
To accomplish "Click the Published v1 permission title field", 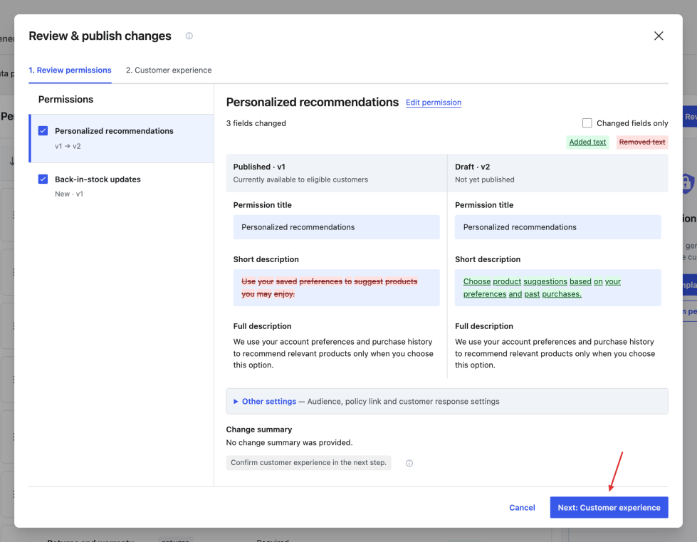I will [x=337, y=227].
